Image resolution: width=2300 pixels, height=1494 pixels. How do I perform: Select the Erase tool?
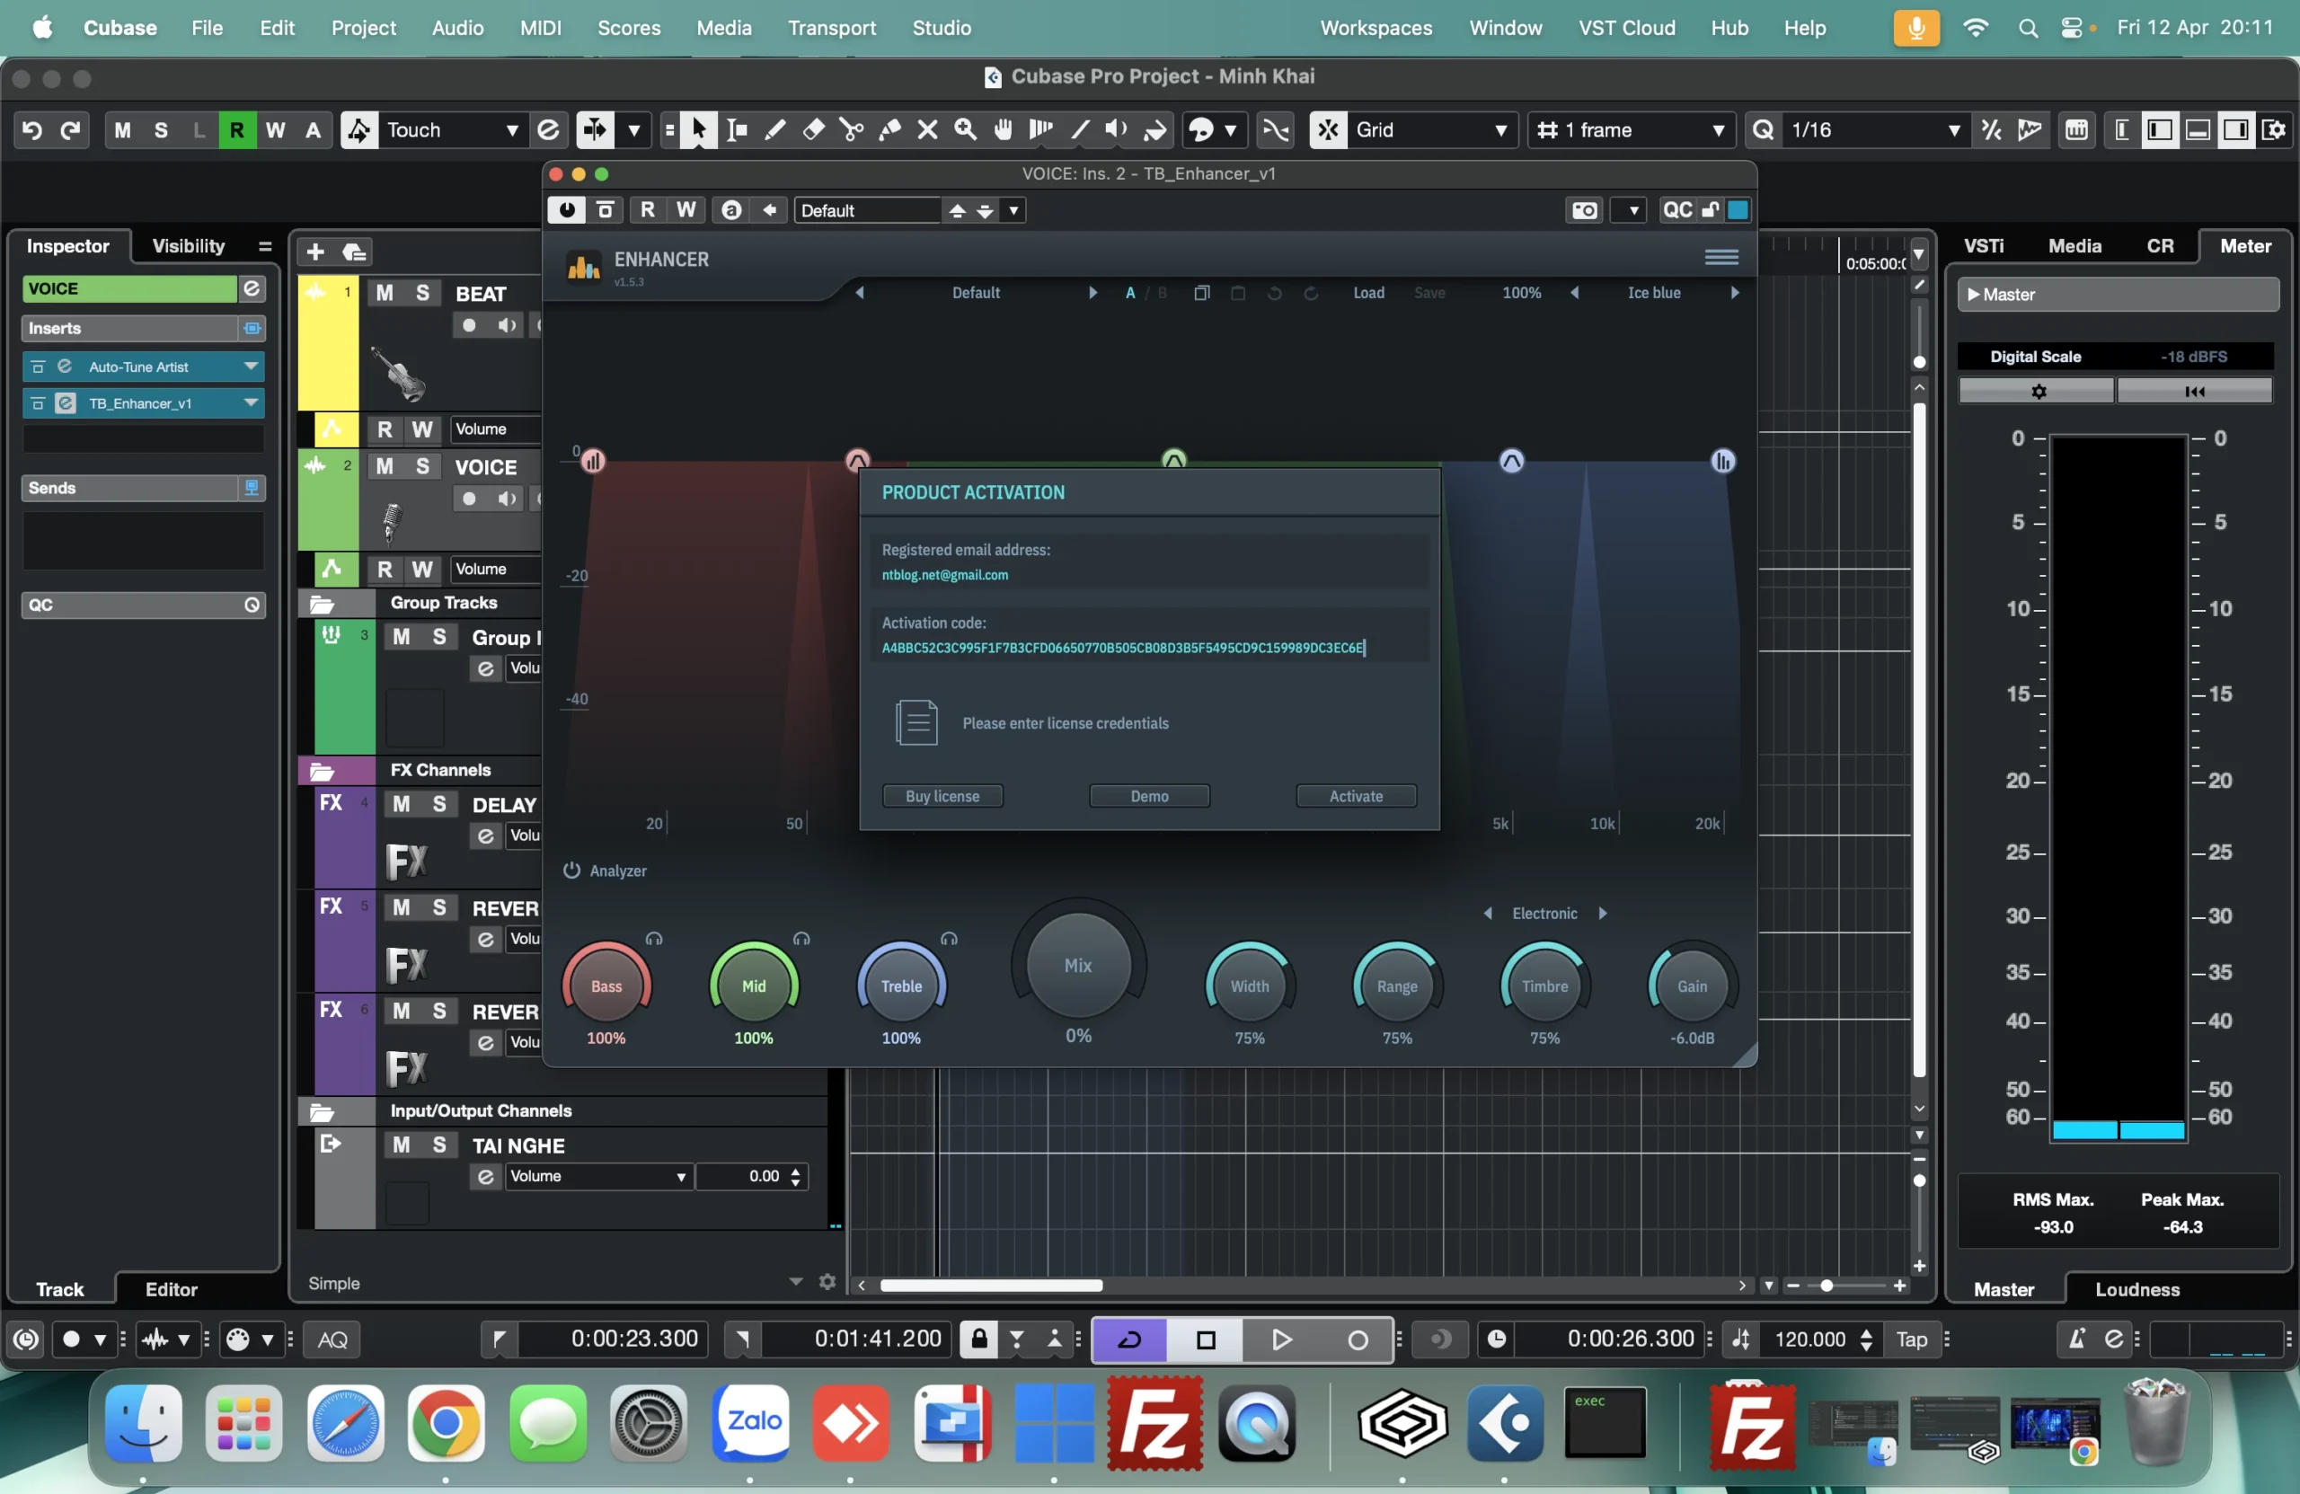coord(813,129)
